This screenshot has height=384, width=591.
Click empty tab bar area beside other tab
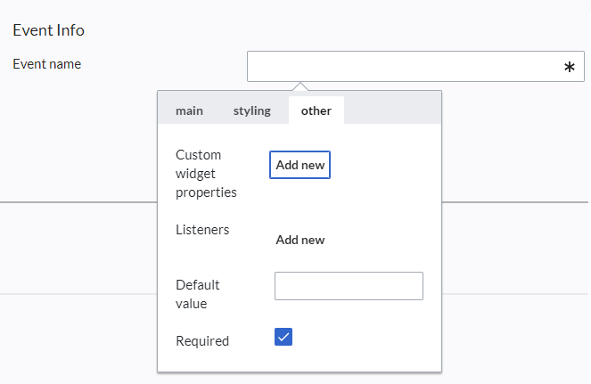392,110
